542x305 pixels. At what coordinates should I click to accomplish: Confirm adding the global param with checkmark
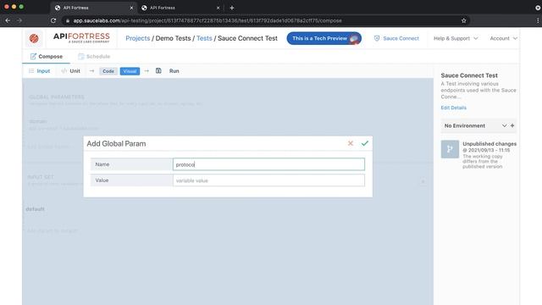(x=365, y=143)
